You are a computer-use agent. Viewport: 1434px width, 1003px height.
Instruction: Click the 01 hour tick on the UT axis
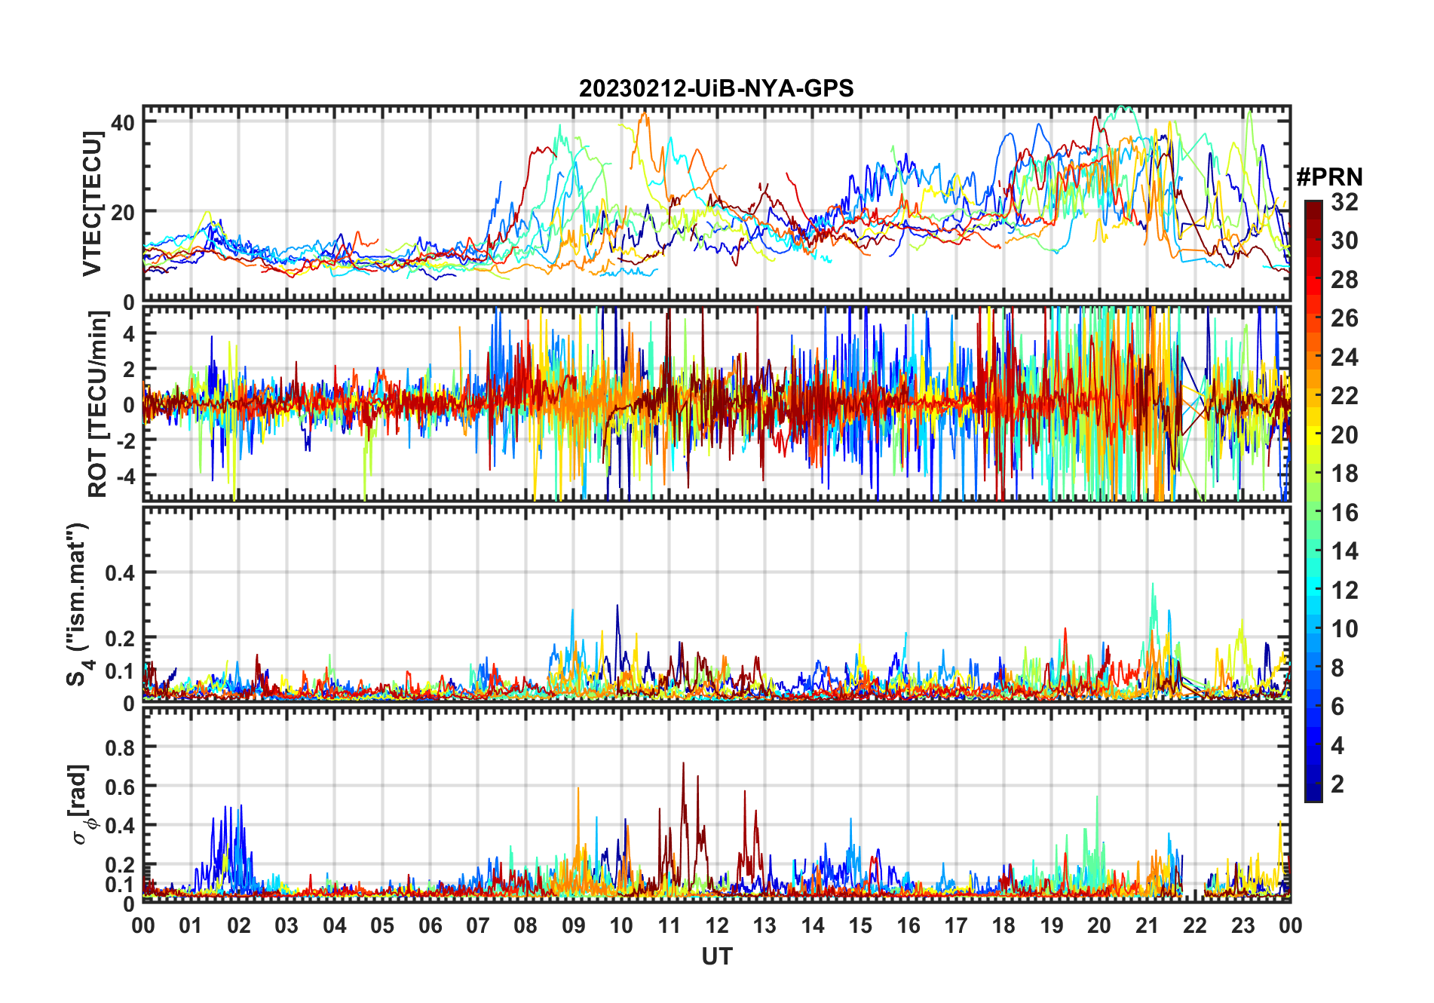[x=191, y=925]
